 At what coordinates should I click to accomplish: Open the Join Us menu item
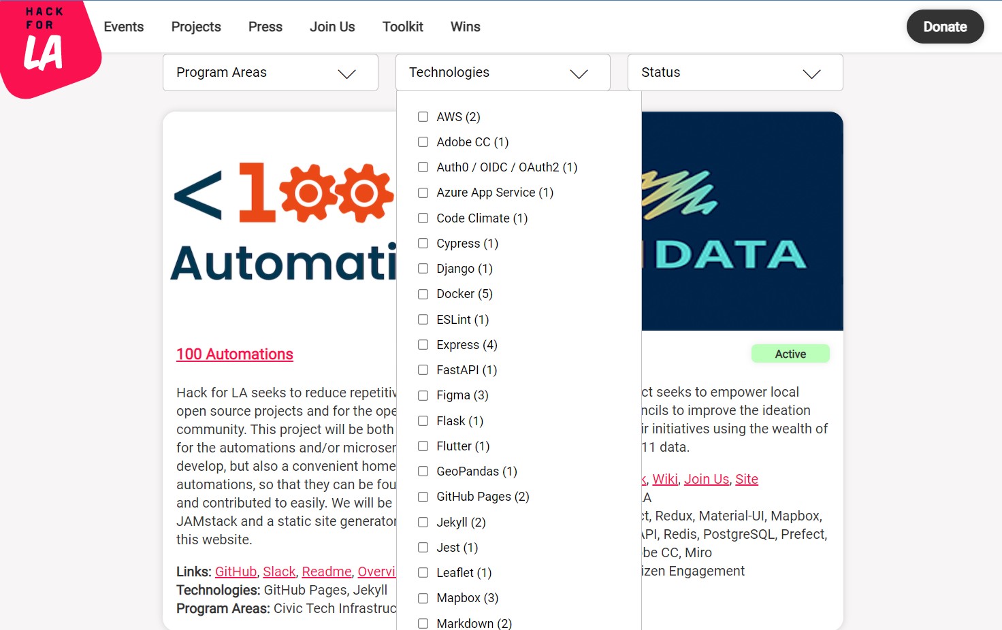click(332, 27)
